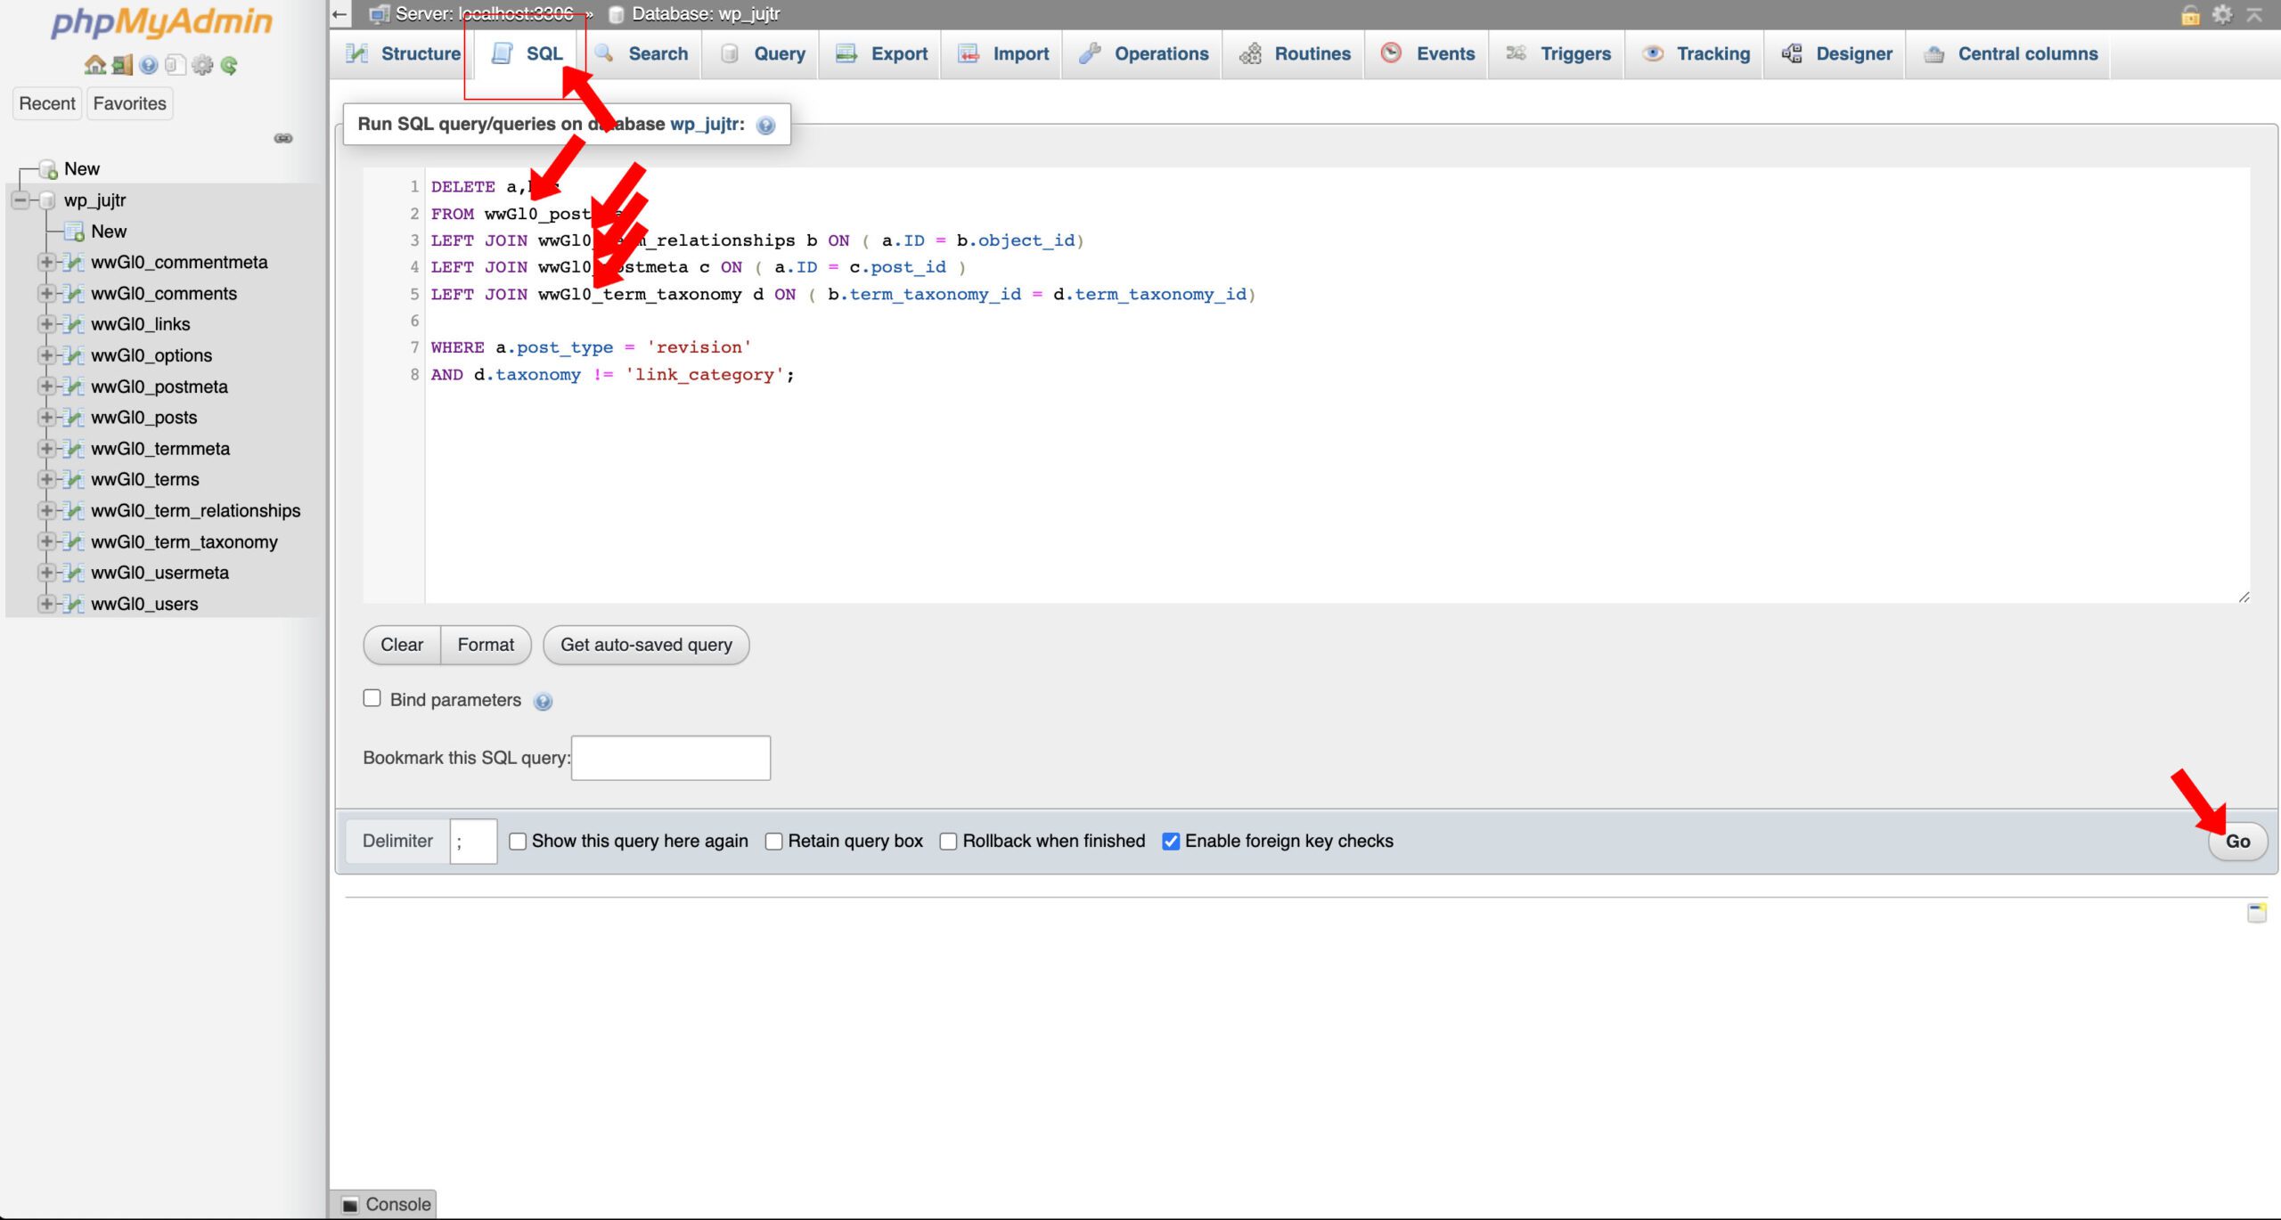Screen dimensions: 2281x1220
Task: Click the new database icon in tree
Action: click(x=48, y=169)
